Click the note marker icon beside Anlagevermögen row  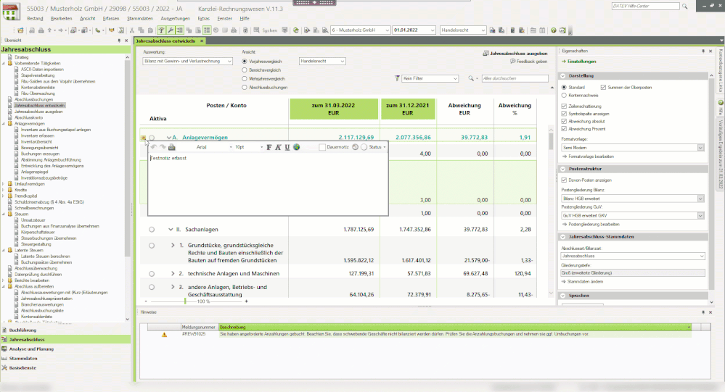point(144,138)
